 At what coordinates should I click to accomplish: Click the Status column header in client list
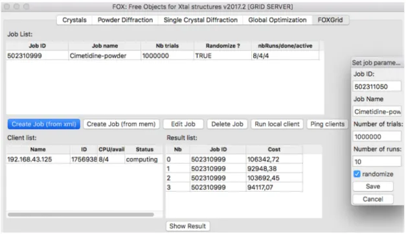144,150
